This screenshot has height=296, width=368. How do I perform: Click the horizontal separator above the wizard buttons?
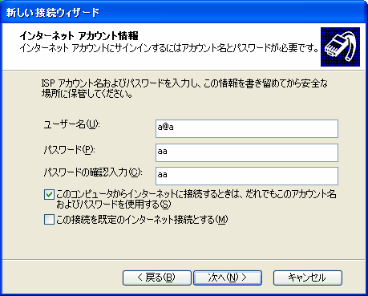point(184,259)
